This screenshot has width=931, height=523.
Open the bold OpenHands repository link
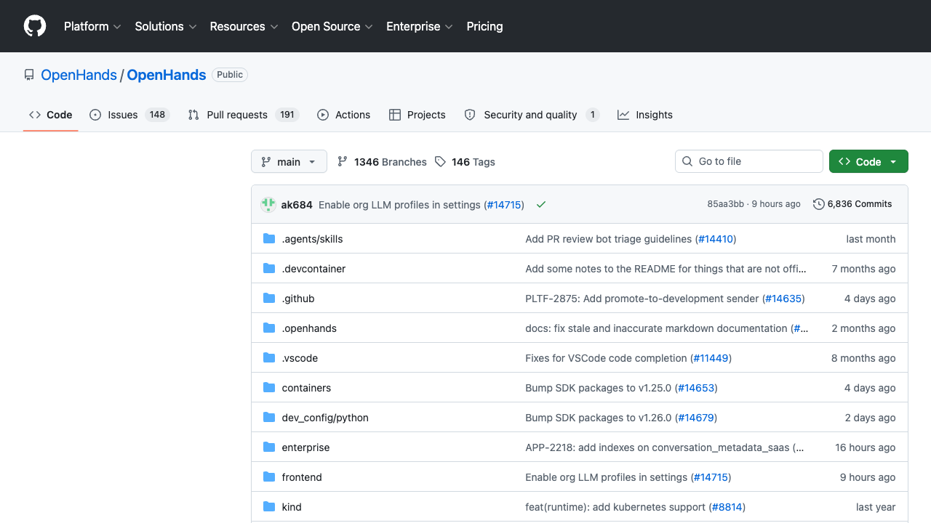click(x=167, y=75)
